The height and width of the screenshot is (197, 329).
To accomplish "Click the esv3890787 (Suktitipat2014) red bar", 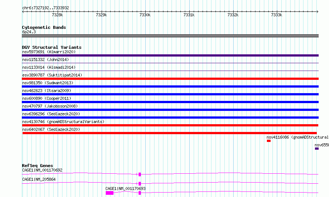I will pyautogui.click(x=170, y=79).
